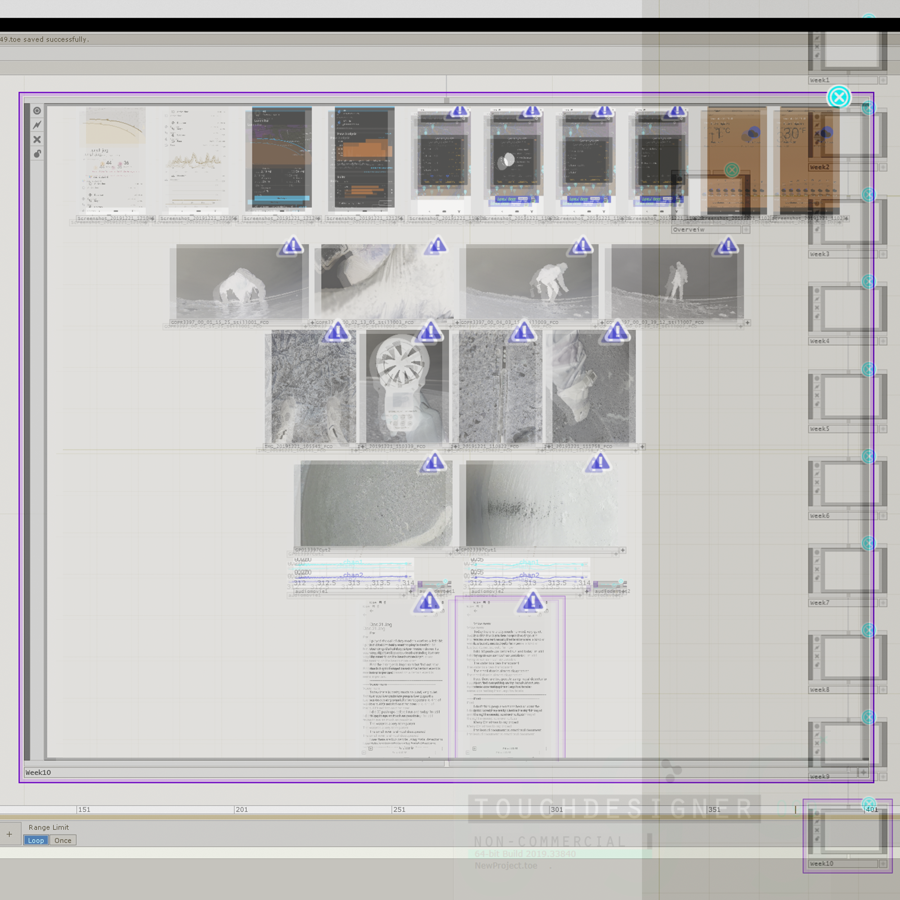Viewport: 900px width, 900px height.
Task: Activate viewer plus button on Week5 node
Action: 883,429
